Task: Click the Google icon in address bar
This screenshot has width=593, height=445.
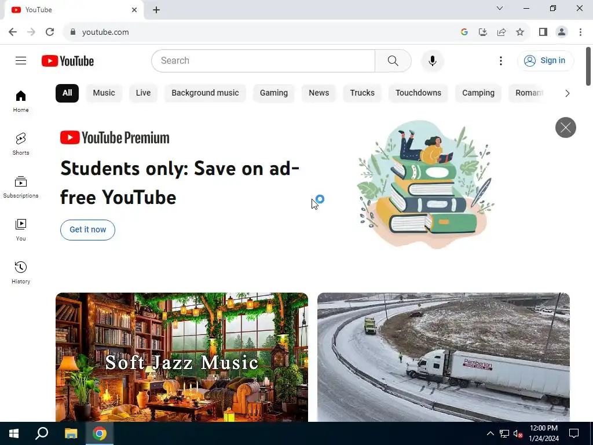Action: click(464, 32)
